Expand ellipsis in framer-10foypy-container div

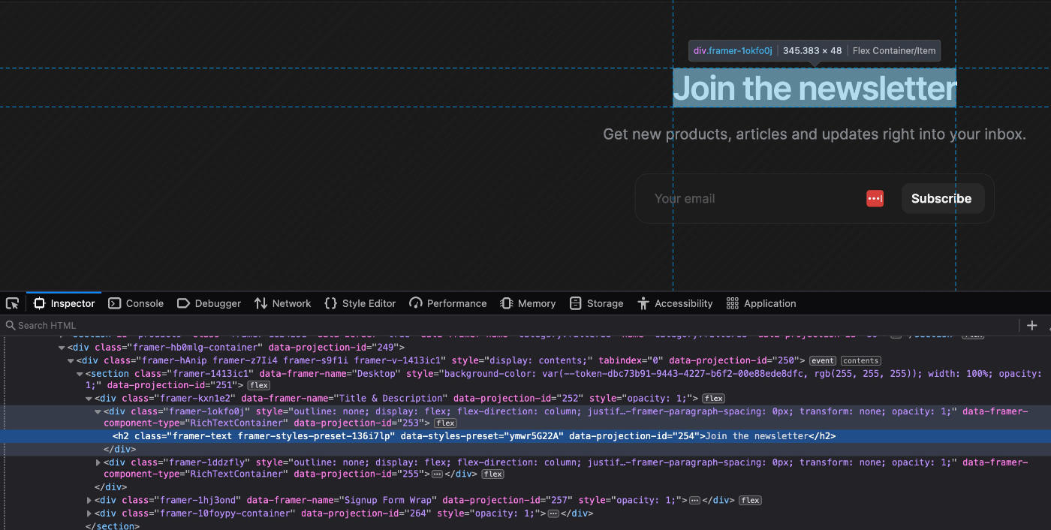coord(553,513)
